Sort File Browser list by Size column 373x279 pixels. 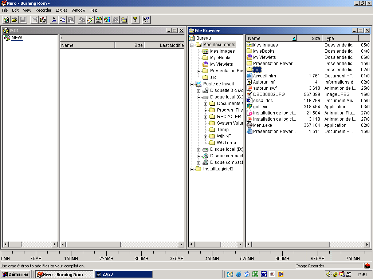(310, 38)
